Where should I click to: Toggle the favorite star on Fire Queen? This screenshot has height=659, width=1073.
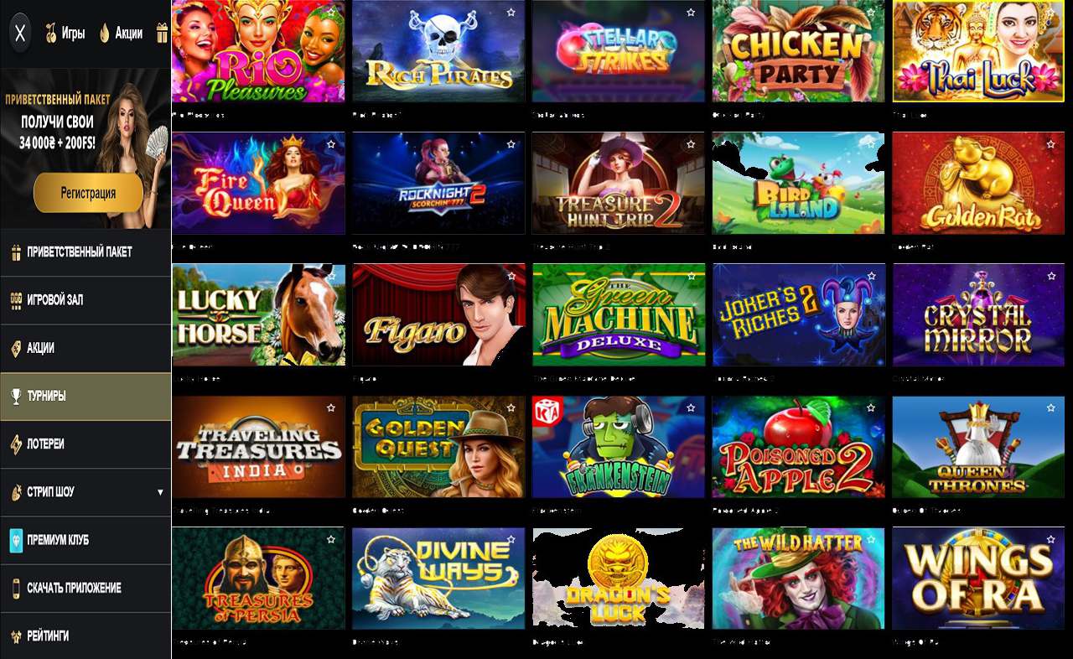click(x=331, y=144)
